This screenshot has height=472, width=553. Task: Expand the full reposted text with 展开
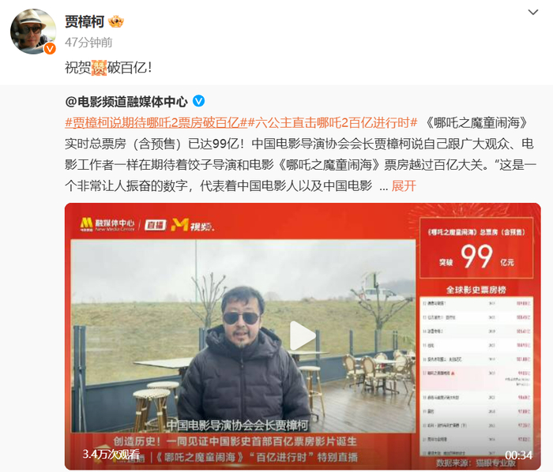coord(404,185)
